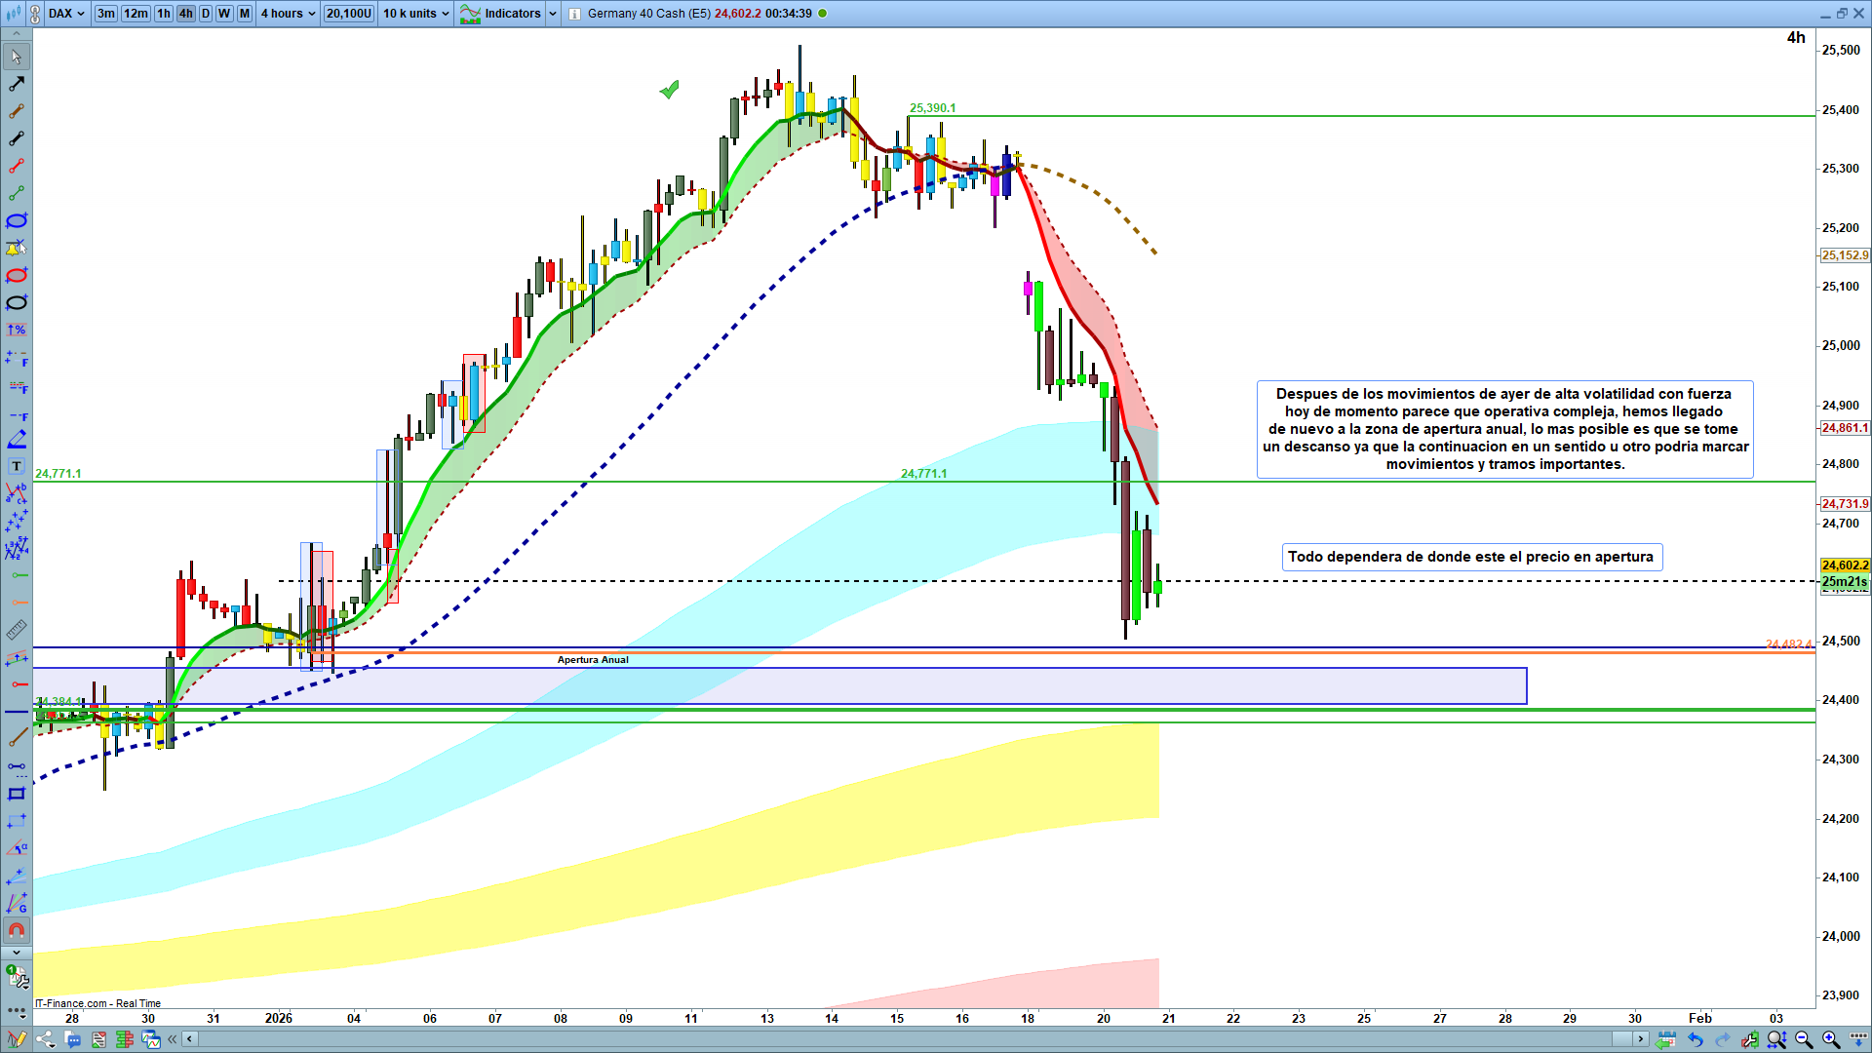Toggle the magnet snap tool

17,930
